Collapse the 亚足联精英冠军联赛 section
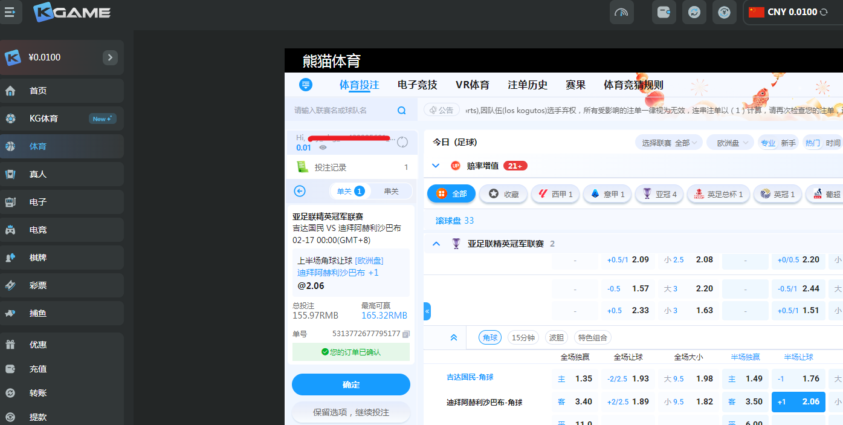Screen dimensions: 843x425 coord(436,244)
